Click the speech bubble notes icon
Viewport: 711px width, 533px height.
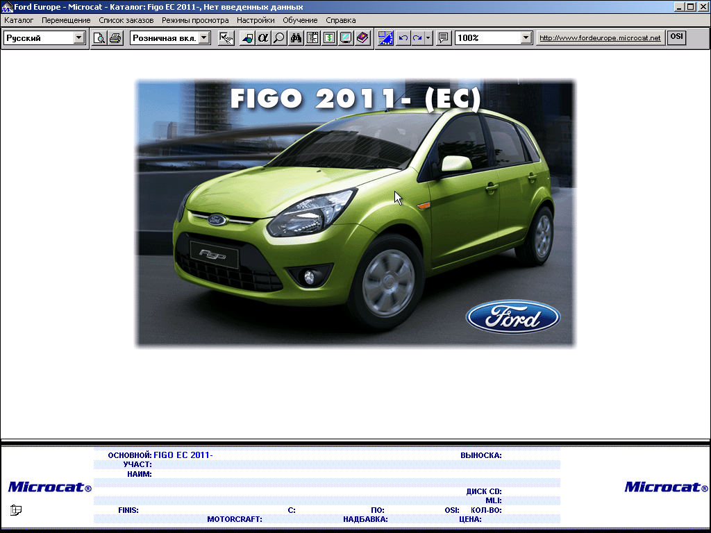click(x=444, y=38)
